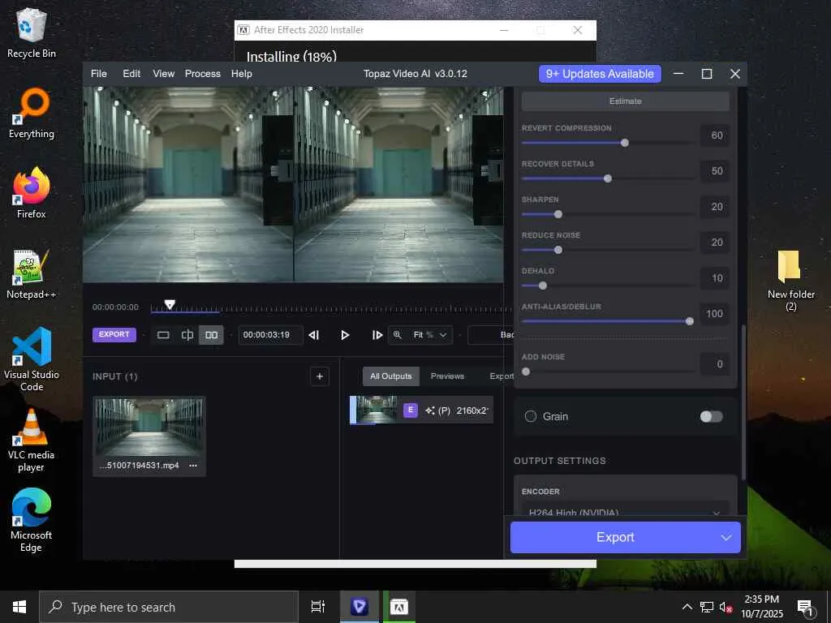
Task: Open the Process menu
Action: (202, 74)
